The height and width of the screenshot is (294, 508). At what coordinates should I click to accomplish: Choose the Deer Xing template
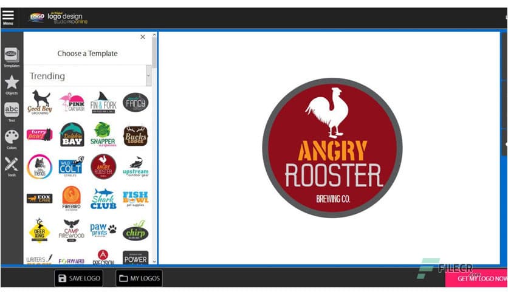coord(39,230)
